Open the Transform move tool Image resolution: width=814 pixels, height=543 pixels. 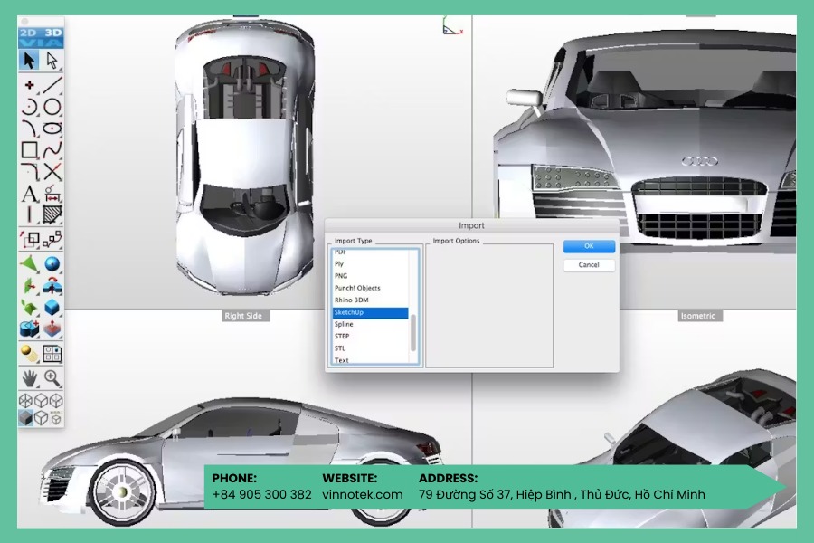(x=30, y=239)
